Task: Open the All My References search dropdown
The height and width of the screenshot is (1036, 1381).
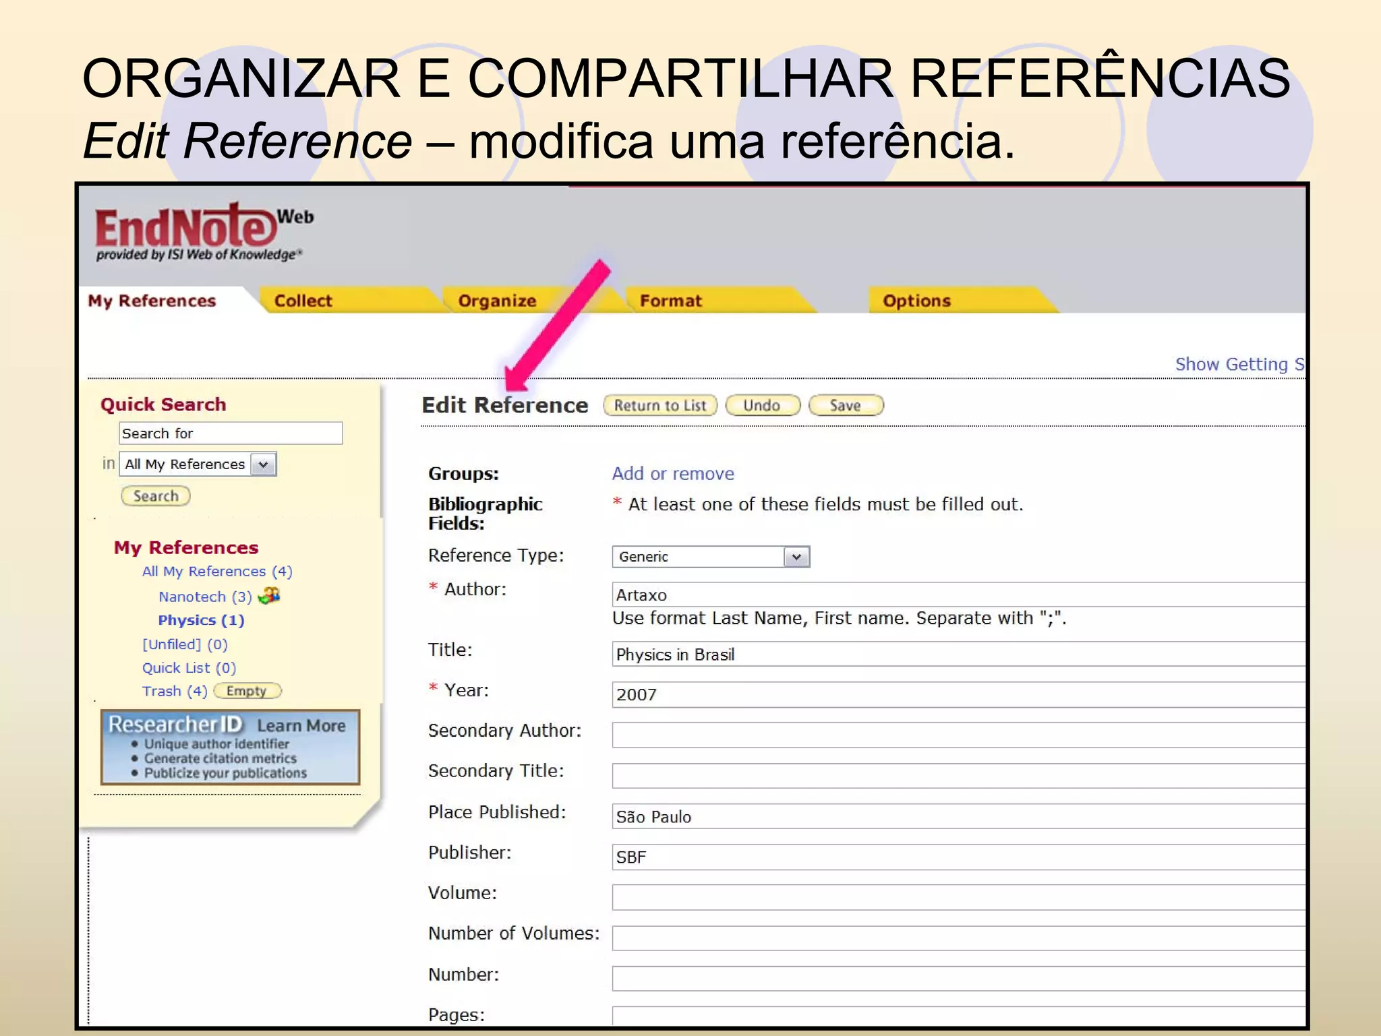Action: tap(198, 464)
